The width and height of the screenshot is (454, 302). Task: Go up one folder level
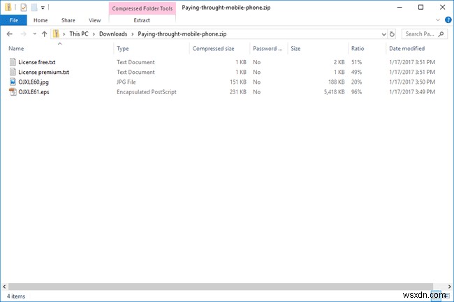click(44, 34)
